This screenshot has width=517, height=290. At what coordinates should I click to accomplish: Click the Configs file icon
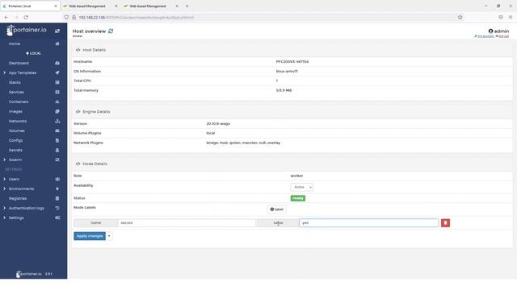tap(57, 140)
